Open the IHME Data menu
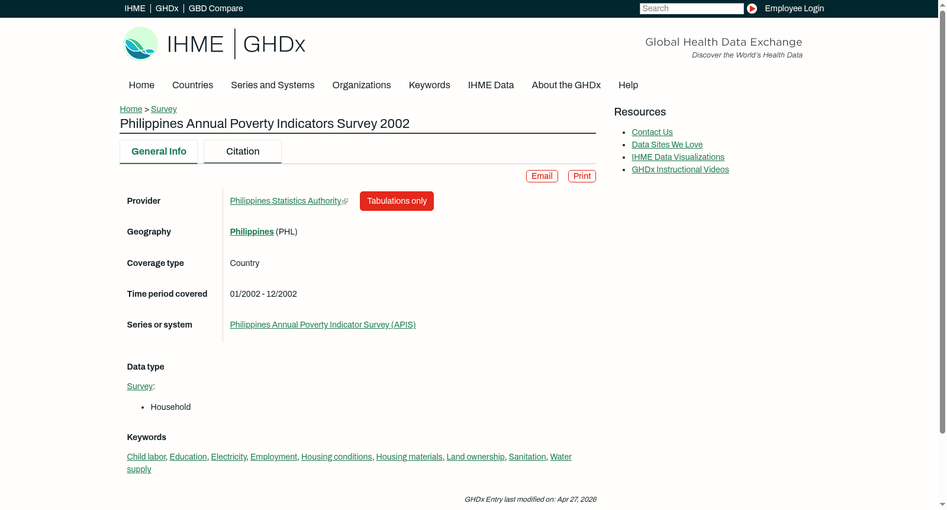The image size is (947, 510). 491,85
